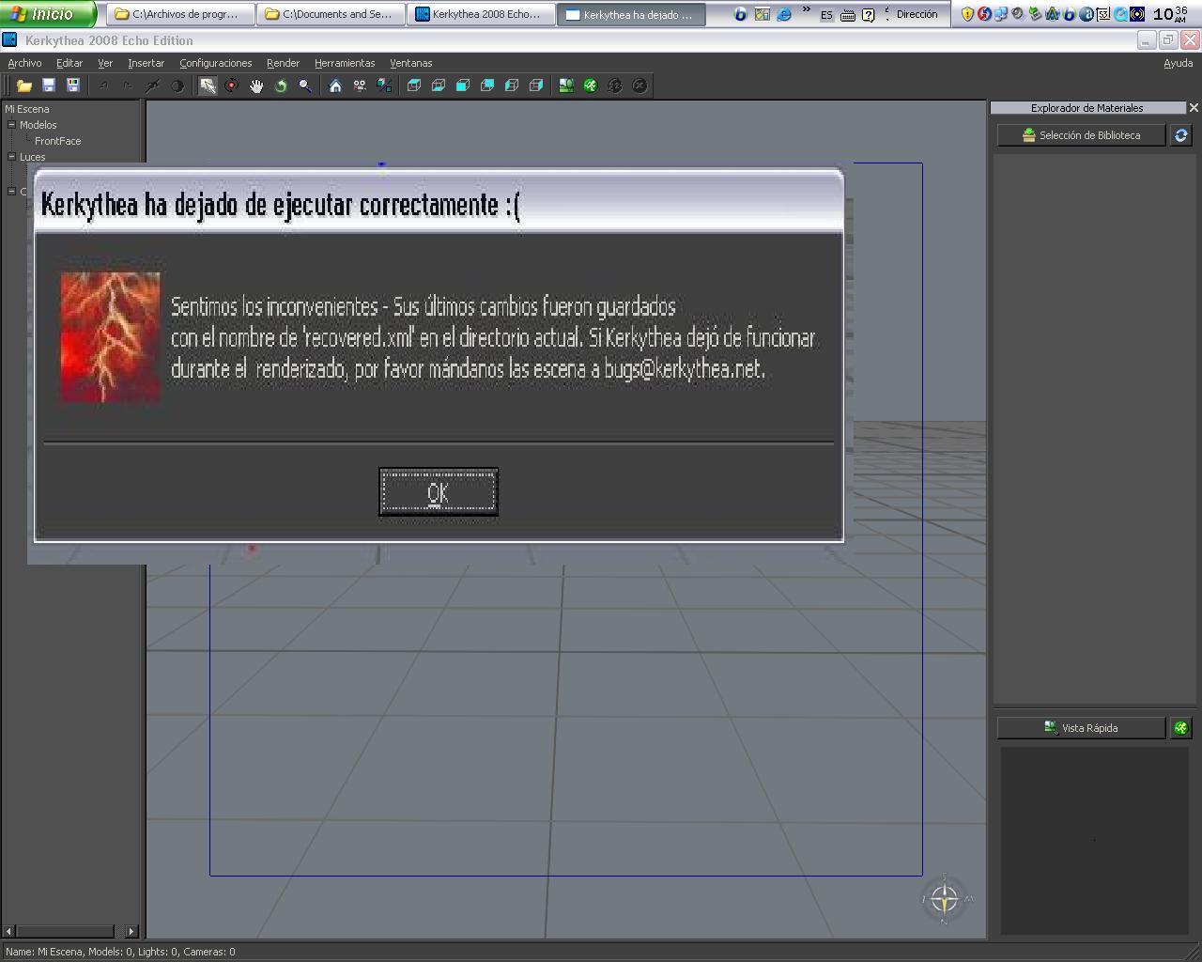Switch to the C:\Archivos de programa taskbar window

[x=180, y=14]
